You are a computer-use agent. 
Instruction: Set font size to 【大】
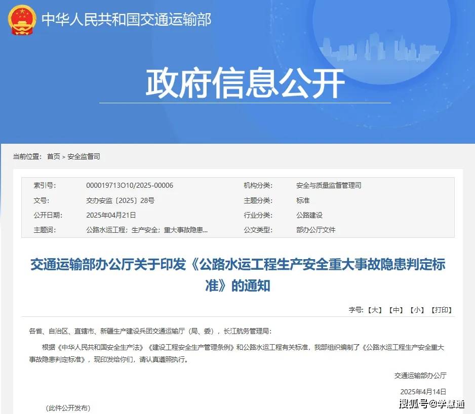[375, 310]
